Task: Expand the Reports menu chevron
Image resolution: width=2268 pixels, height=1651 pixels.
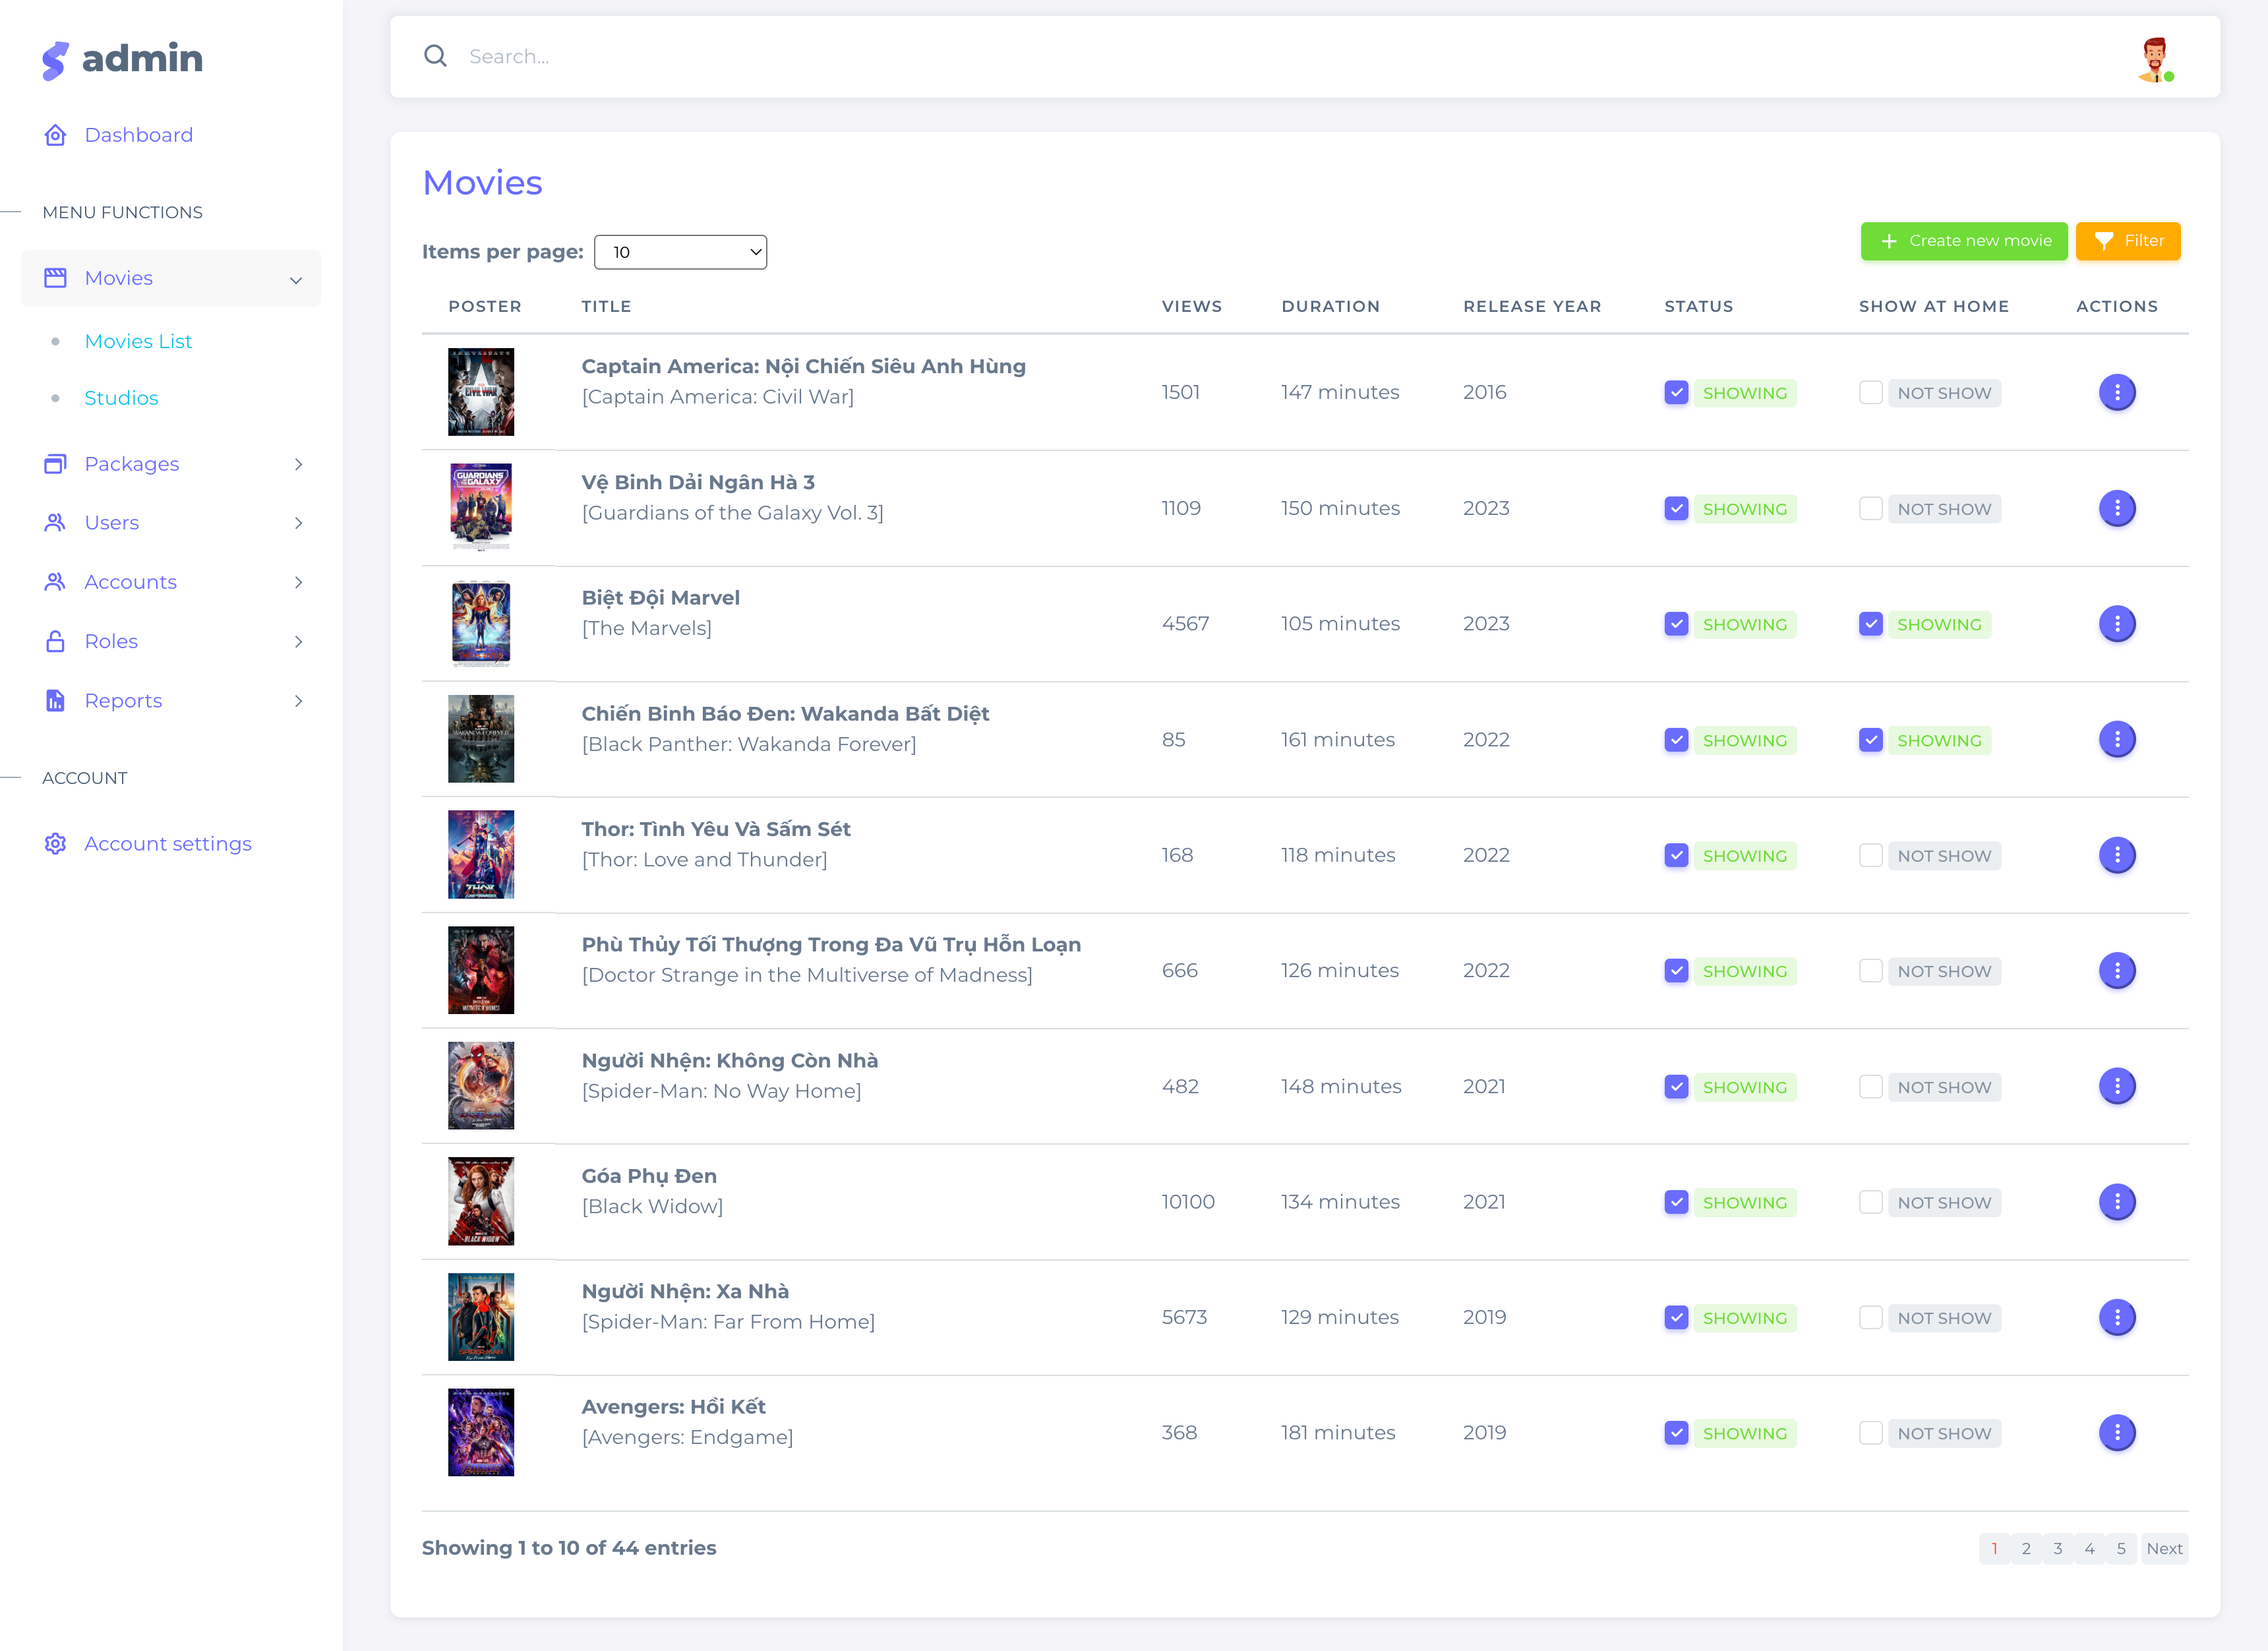Action: pos(298,700)
